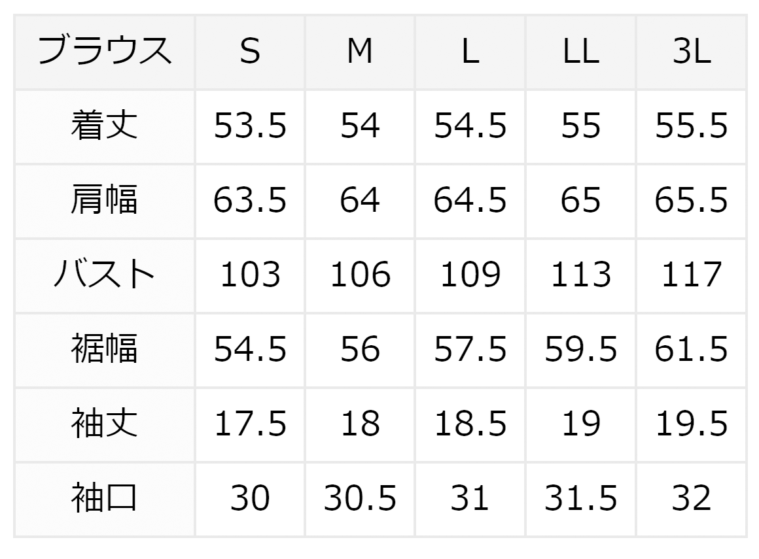Click the 32 cuff cell under 3L
The width and height of the screenshot is (759, 559).
(x=691, y=499)
